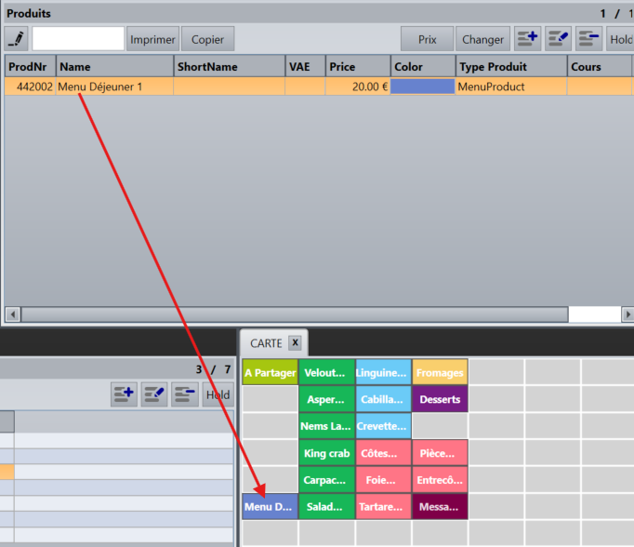Click the pencil edit icon beside the search field
This screenshot has width=634, height=547.
coord(16,39)
